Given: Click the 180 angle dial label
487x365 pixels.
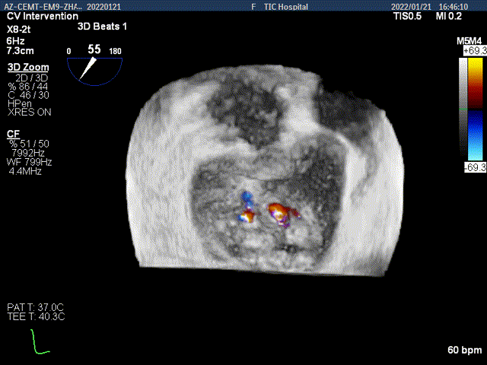Looking at the screenshot, I should coord(116,51).
